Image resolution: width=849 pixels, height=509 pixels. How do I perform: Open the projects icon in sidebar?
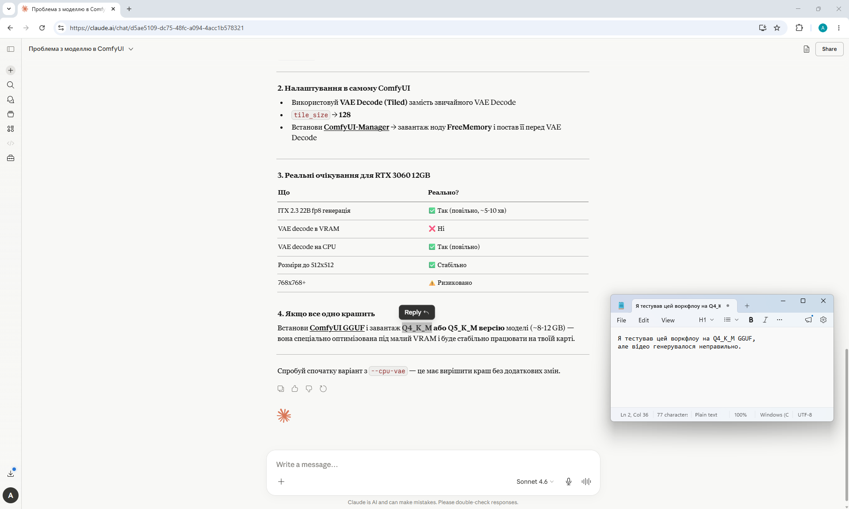click(x=11, y=114)
